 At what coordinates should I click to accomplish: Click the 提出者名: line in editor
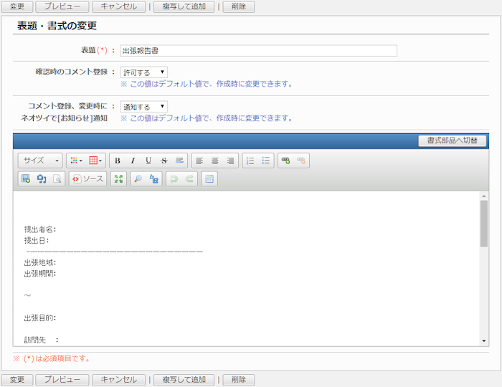(40, 229)
